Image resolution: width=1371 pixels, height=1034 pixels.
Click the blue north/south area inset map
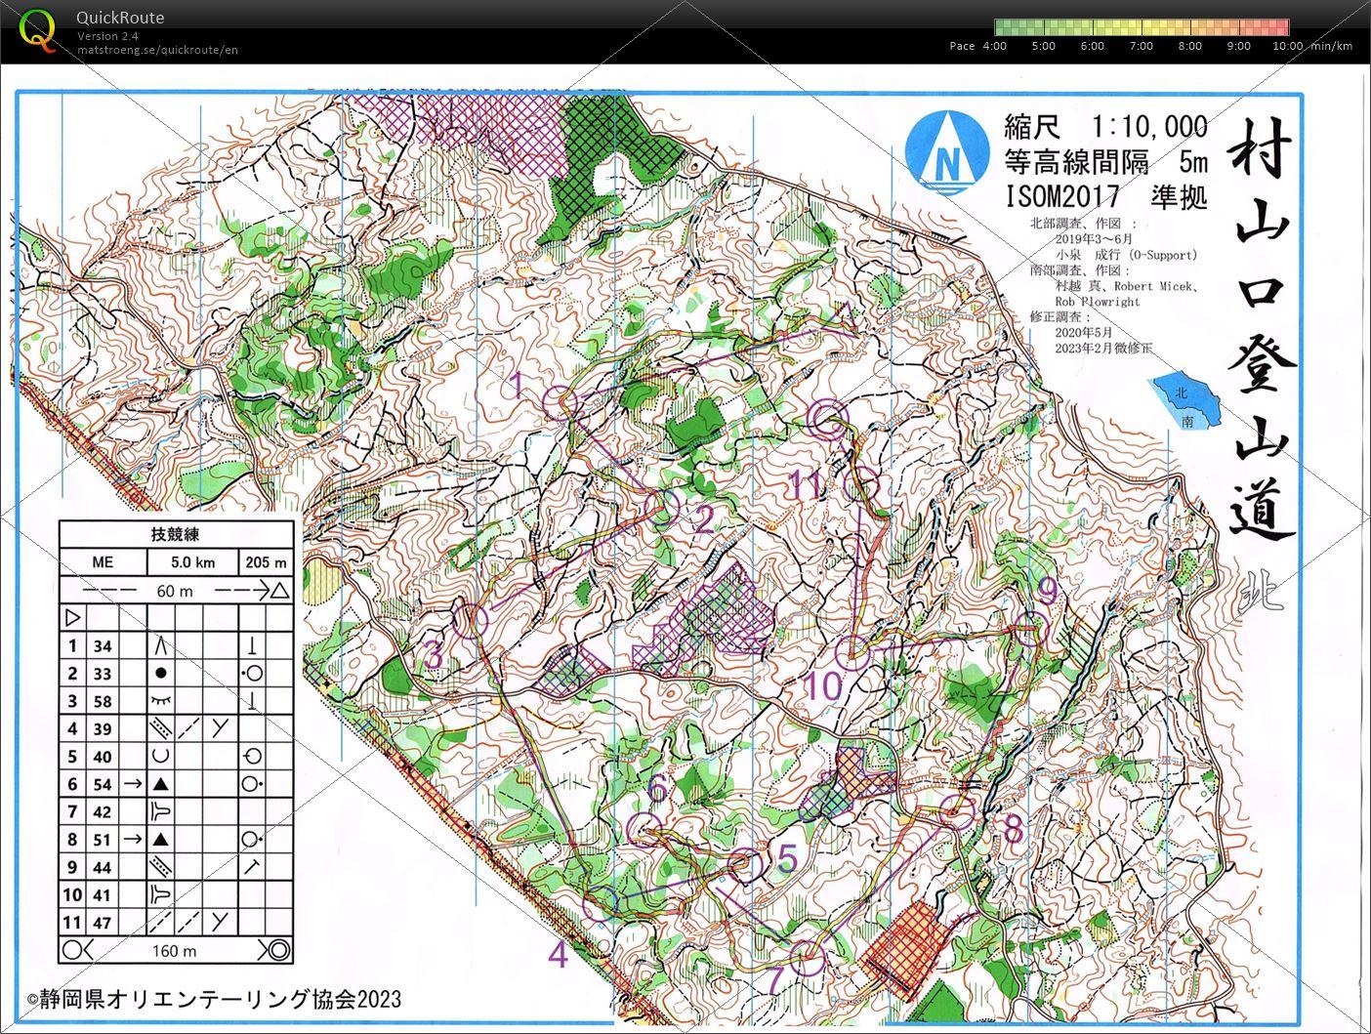(1185, 401)
